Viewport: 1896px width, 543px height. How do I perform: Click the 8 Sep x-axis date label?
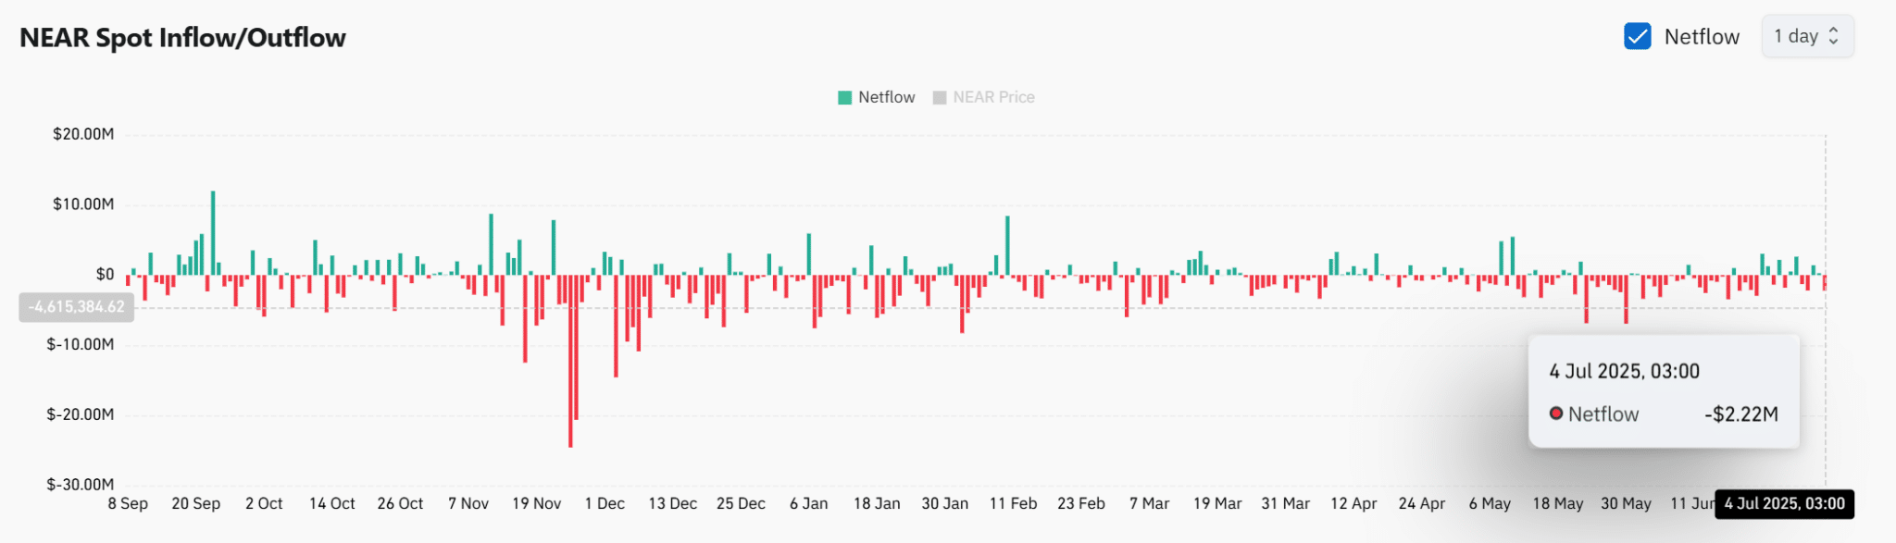pos(128,504)
